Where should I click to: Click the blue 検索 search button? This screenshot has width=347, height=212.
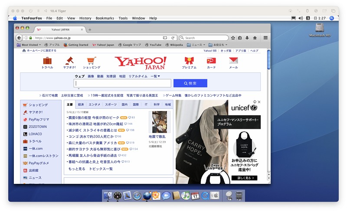click(190, 83)
